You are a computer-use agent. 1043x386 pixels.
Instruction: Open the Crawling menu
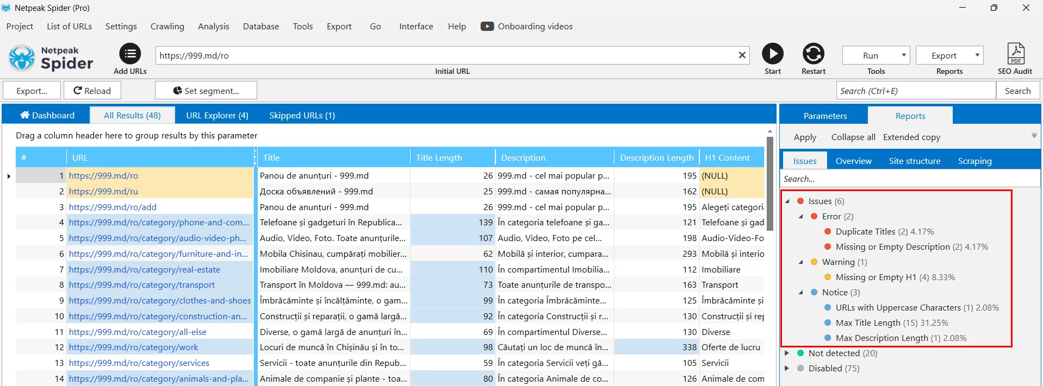[167, 26]
